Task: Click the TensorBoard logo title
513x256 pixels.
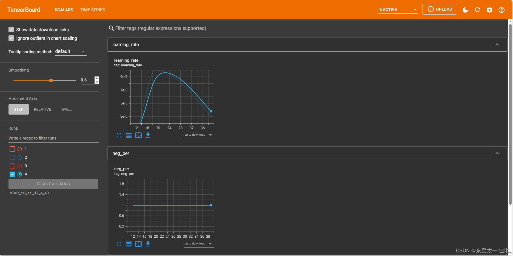Action: pyautogui.click(x=24, y=10)
